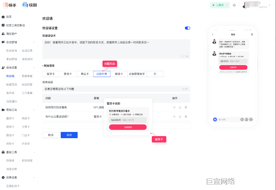Viewport: 276px width, 190px height.
Task: Open 门店卡 in sidebar
Action: (26, 135)
